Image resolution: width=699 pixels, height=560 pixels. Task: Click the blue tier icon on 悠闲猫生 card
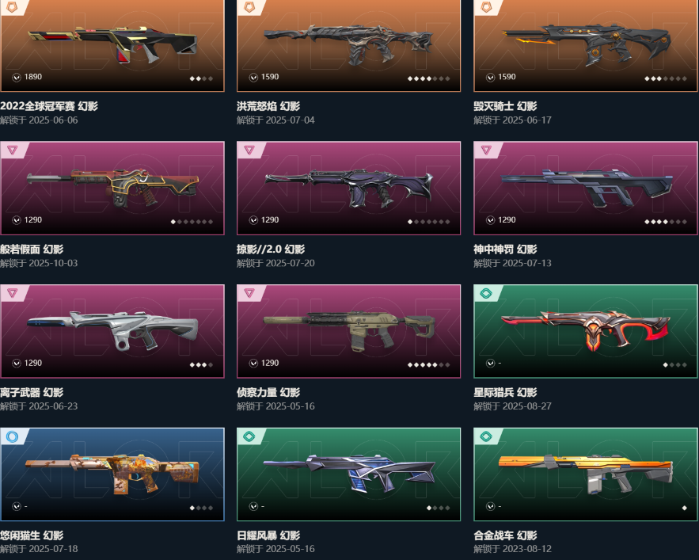point(12,436)
